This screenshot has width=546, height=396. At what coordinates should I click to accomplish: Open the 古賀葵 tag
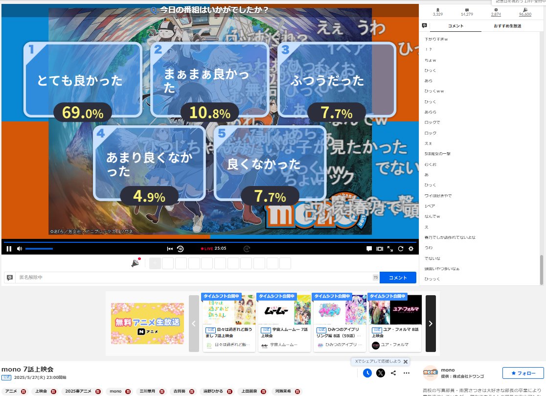pyautogui.click(x=180, y=391)
